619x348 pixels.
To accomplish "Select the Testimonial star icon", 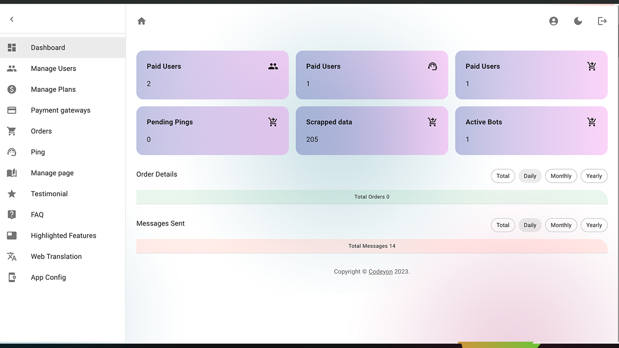I will (x=12, y=193).
